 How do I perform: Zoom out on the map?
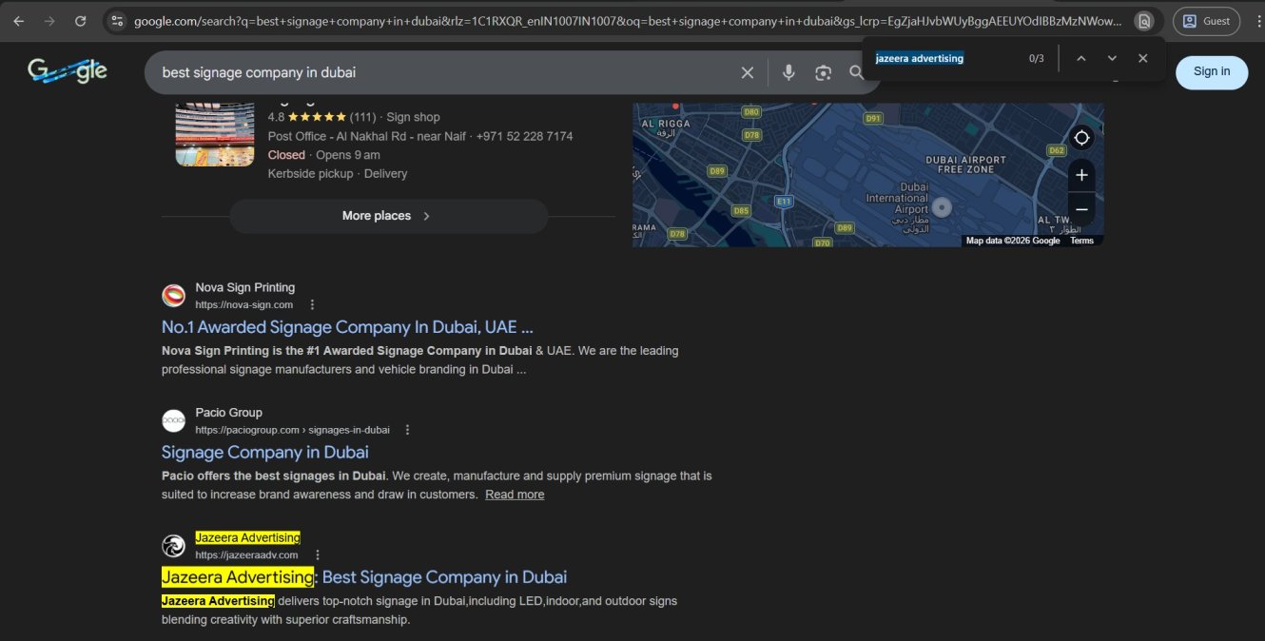1081,209
